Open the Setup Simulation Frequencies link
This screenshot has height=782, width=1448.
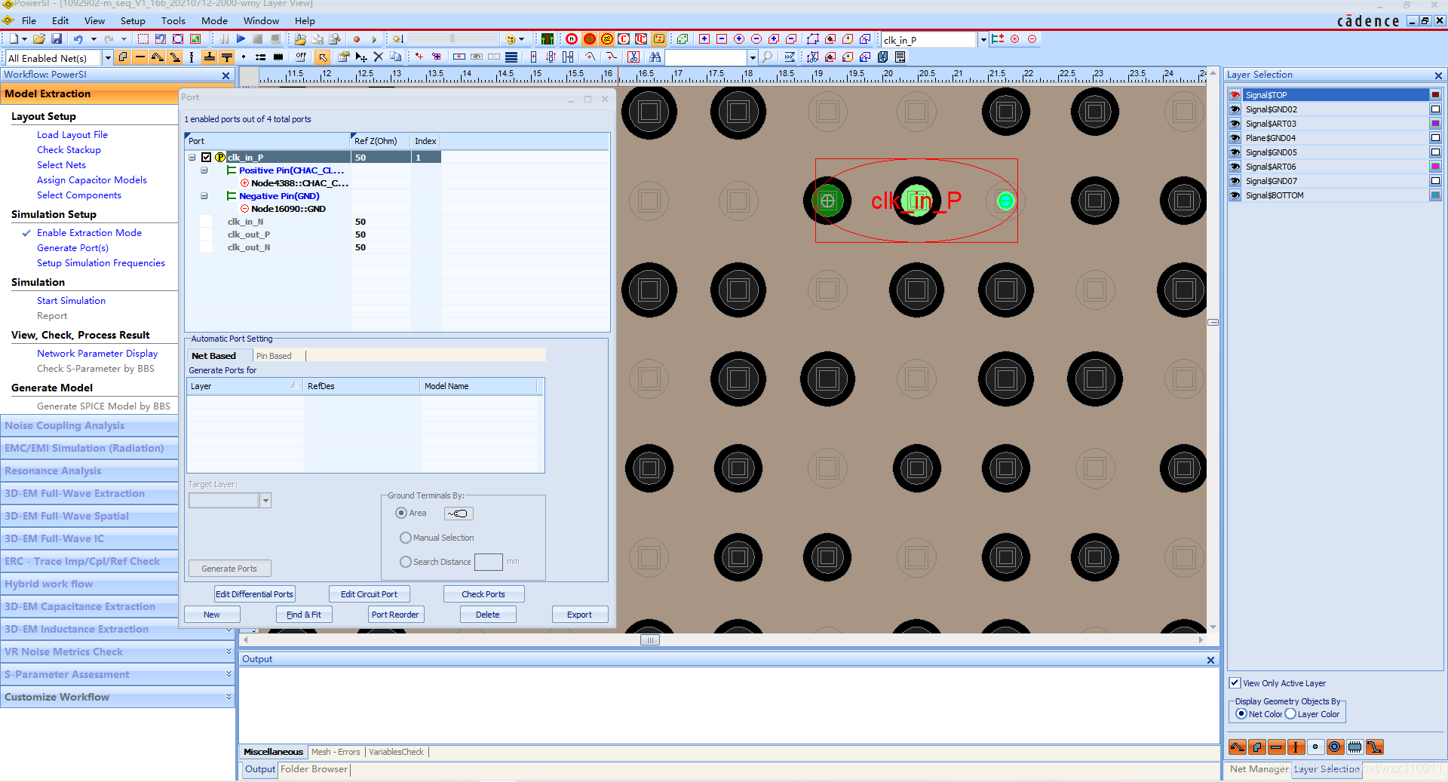[101, 263]
